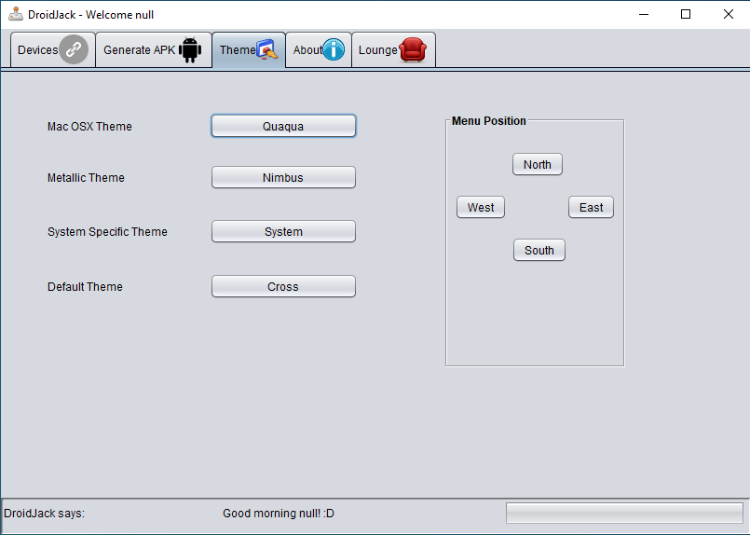Screen dimensions: 750x535
Task: Select the Cross default theme
Action: coord(283,287)
